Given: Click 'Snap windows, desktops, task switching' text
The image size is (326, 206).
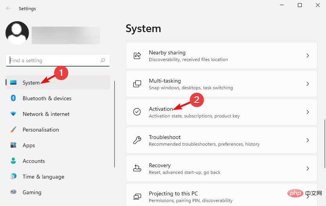Looking at the screenshot, I should coord(191,88).
